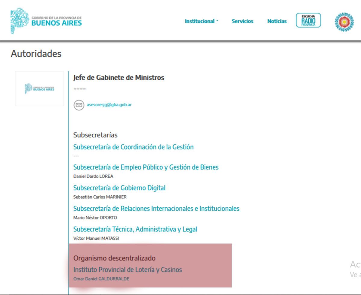This screenshot has width=361, height=295.
Task: Go to the Servicios menu item
Action: 242,21
